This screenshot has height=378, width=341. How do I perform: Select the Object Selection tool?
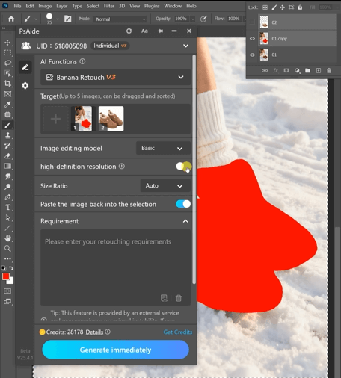7,73
